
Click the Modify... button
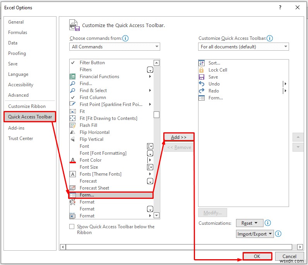click(212, 212)
